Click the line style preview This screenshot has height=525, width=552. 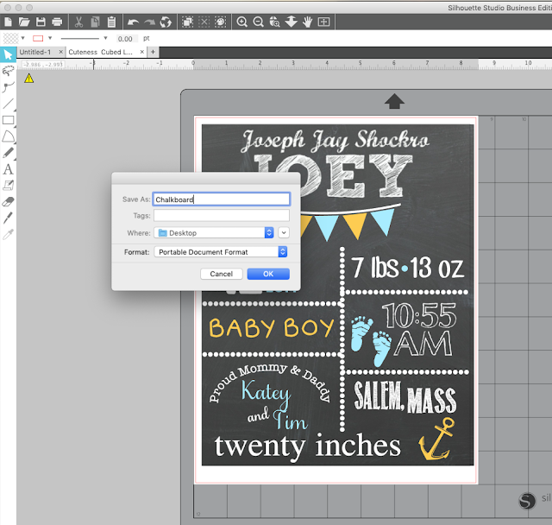(80, 38)
